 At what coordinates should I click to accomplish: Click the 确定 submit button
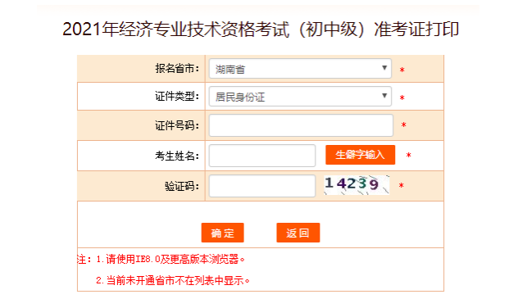(222, 233)
